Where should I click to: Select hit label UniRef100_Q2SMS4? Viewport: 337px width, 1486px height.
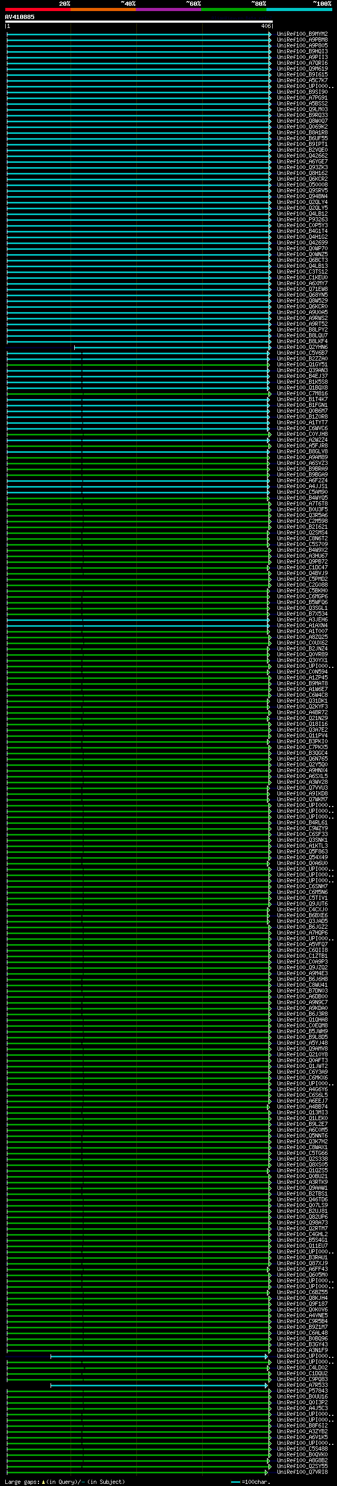(302, 532)
